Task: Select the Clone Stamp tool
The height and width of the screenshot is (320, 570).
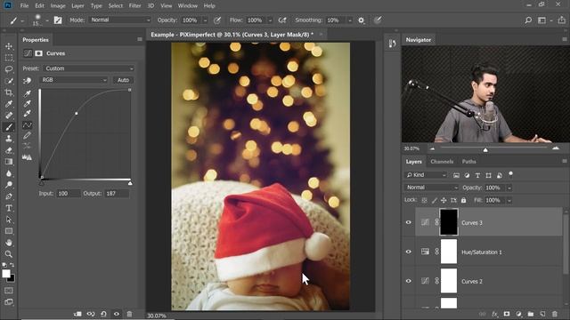Action: 9,139
